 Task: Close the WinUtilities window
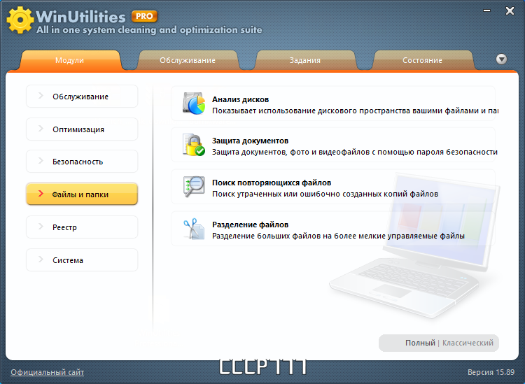coord(510,11)
